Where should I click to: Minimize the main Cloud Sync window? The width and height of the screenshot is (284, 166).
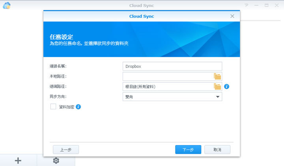pos(256,6)
